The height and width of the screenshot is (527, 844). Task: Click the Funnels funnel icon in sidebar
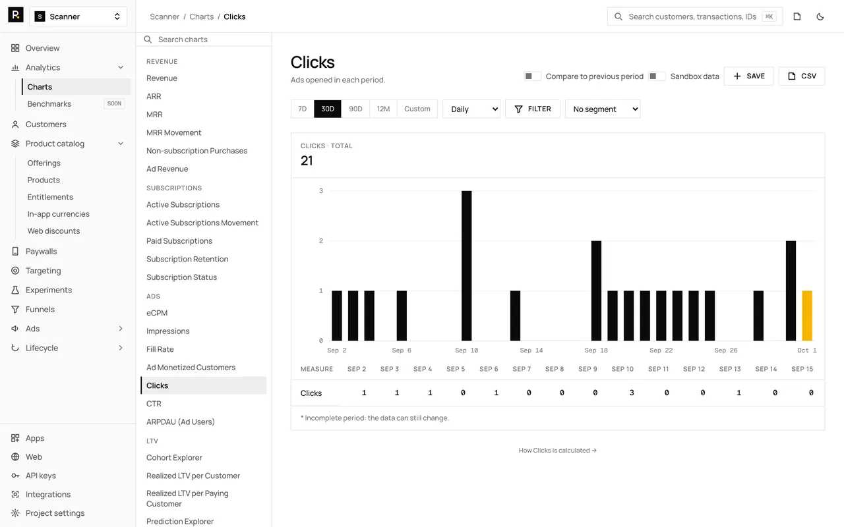15,310
